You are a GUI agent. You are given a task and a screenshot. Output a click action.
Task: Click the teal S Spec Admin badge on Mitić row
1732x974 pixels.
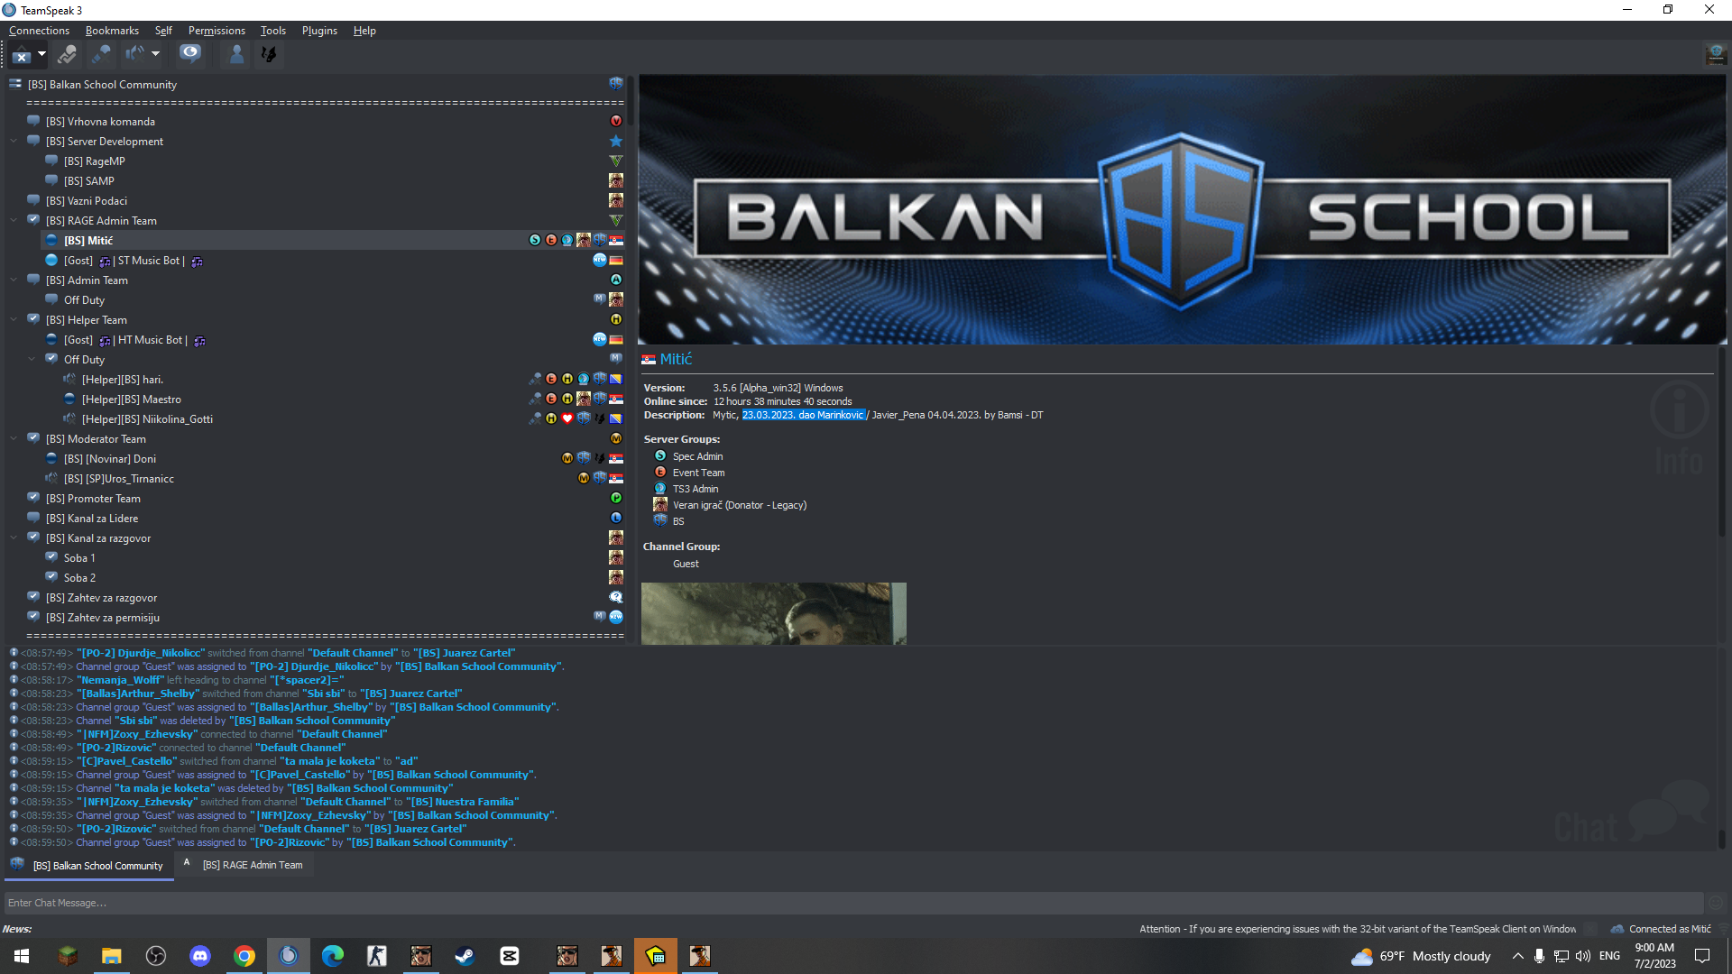(x=535, y=240)
